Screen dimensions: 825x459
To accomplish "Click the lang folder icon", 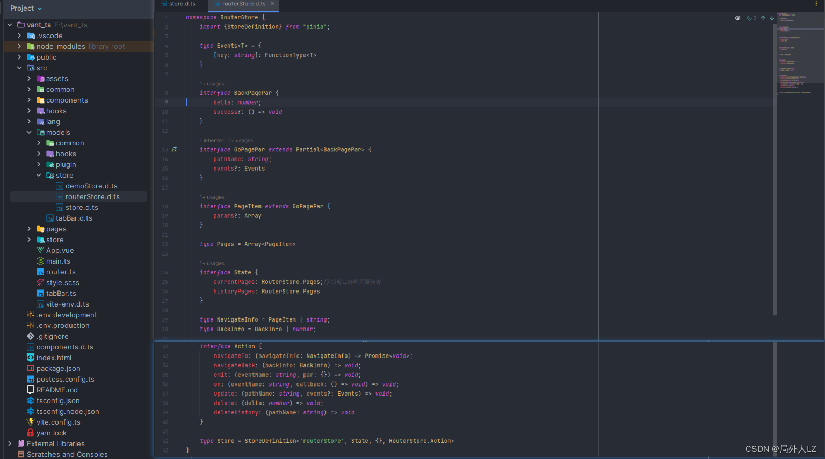I will pyautogui.click(x=40, y=121).
